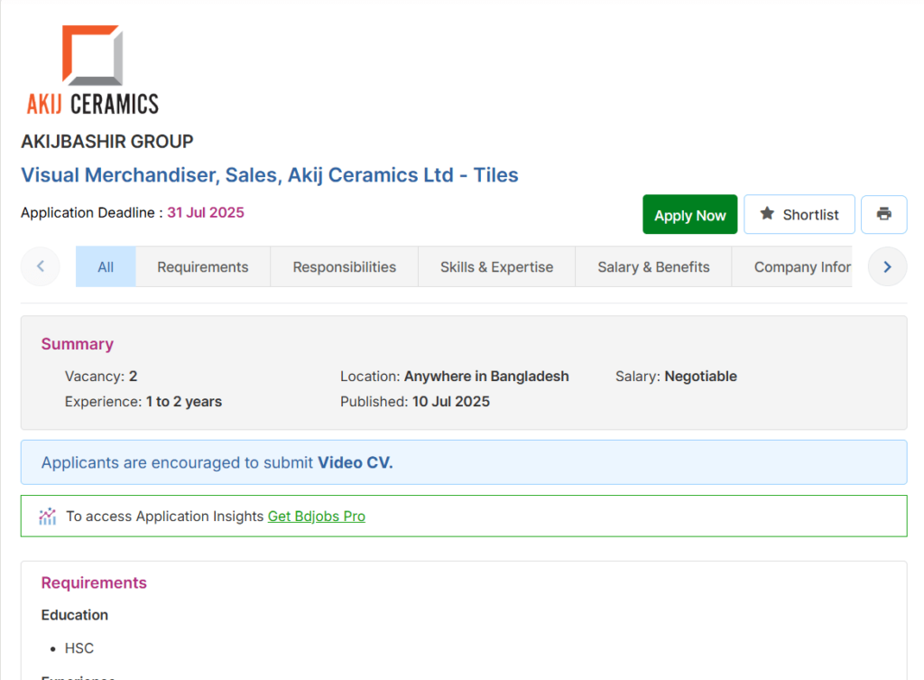Click the job title Visual Merchandiser heading
This screenshot has width=924, height=680.
pyautogui.click(x=269, y=175)
